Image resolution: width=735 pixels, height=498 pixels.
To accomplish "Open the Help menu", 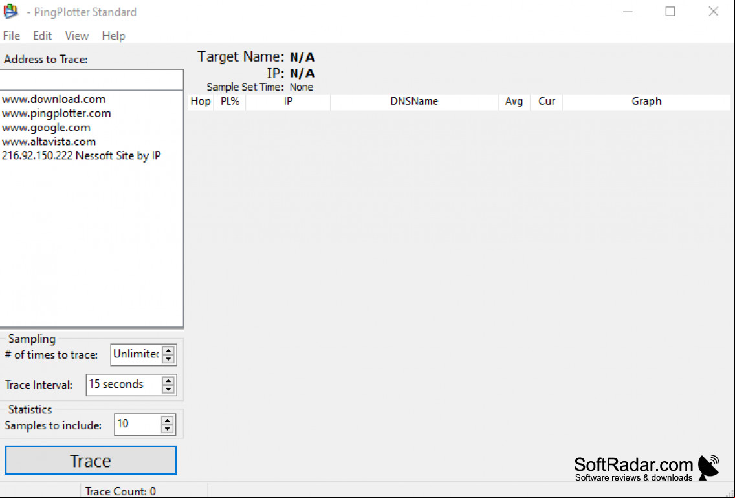I will click(x=113, y=36).
